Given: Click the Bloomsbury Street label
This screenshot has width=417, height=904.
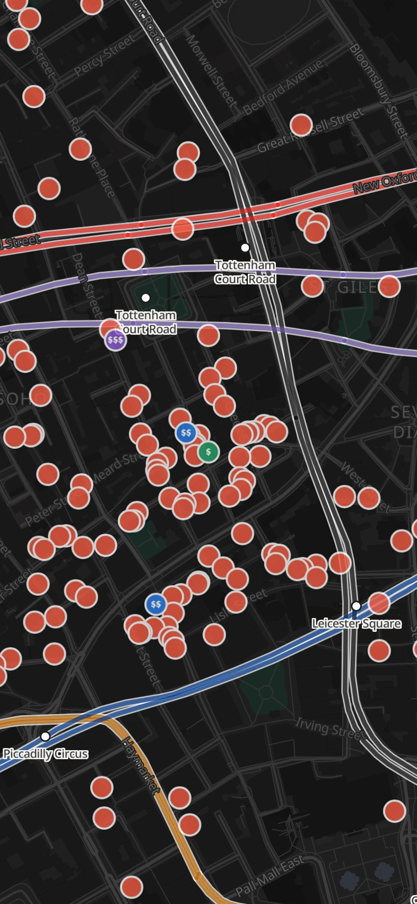Looking at the screenshot, I should pyautogui.click(x=379, y=91).
